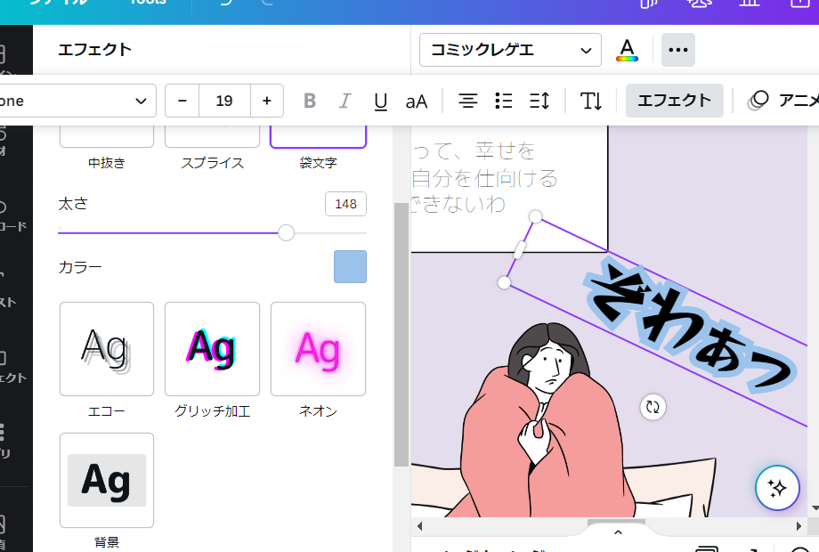Click the font size field showing 19
This screenshot has height=552, width=819.
tap(224, 101)
